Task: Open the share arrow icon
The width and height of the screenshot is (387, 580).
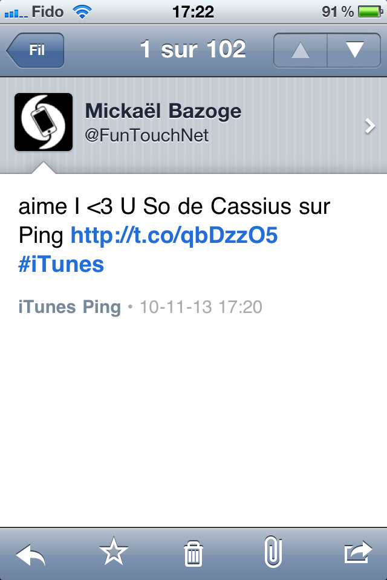Action: coord(358,552)
